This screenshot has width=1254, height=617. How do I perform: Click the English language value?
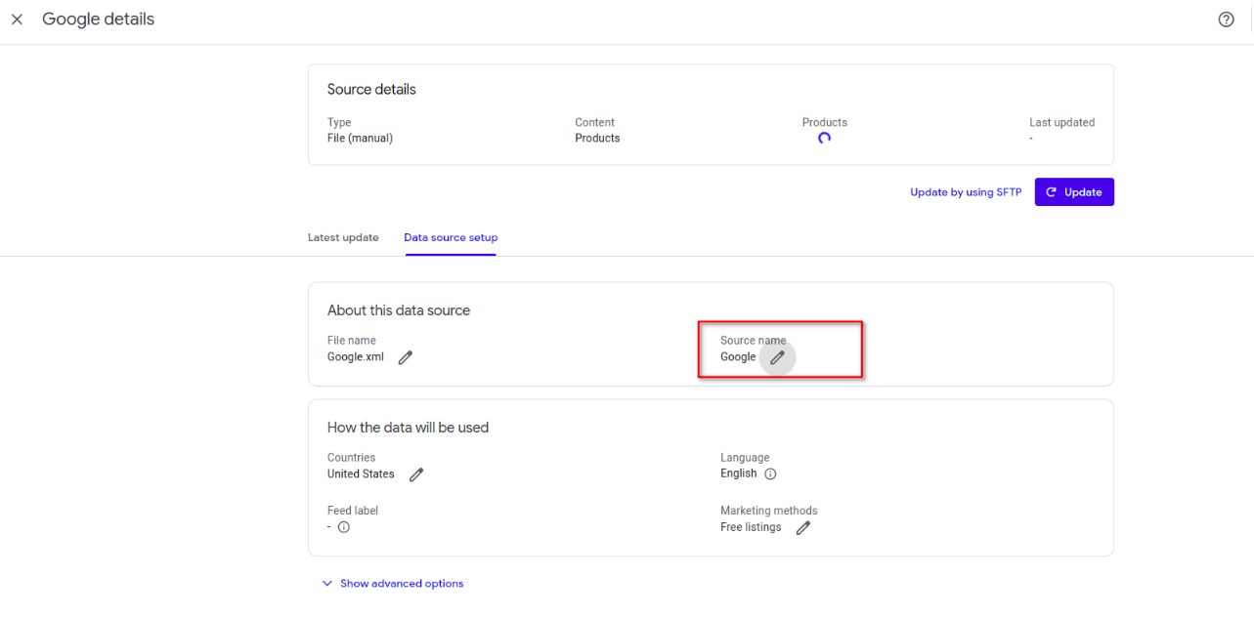point(739,473)
